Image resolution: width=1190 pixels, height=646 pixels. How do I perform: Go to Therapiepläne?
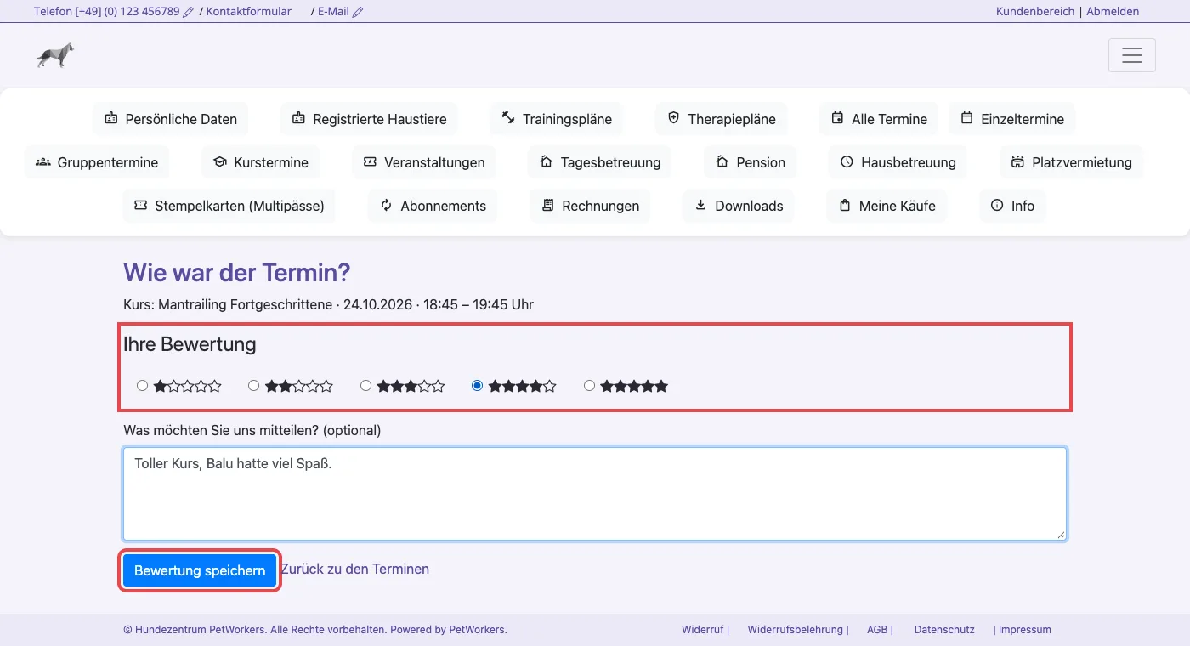[721, 119]
